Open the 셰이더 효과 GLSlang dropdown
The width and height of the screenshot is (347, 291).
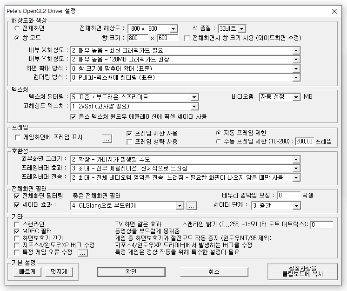(x=127, y=206)
